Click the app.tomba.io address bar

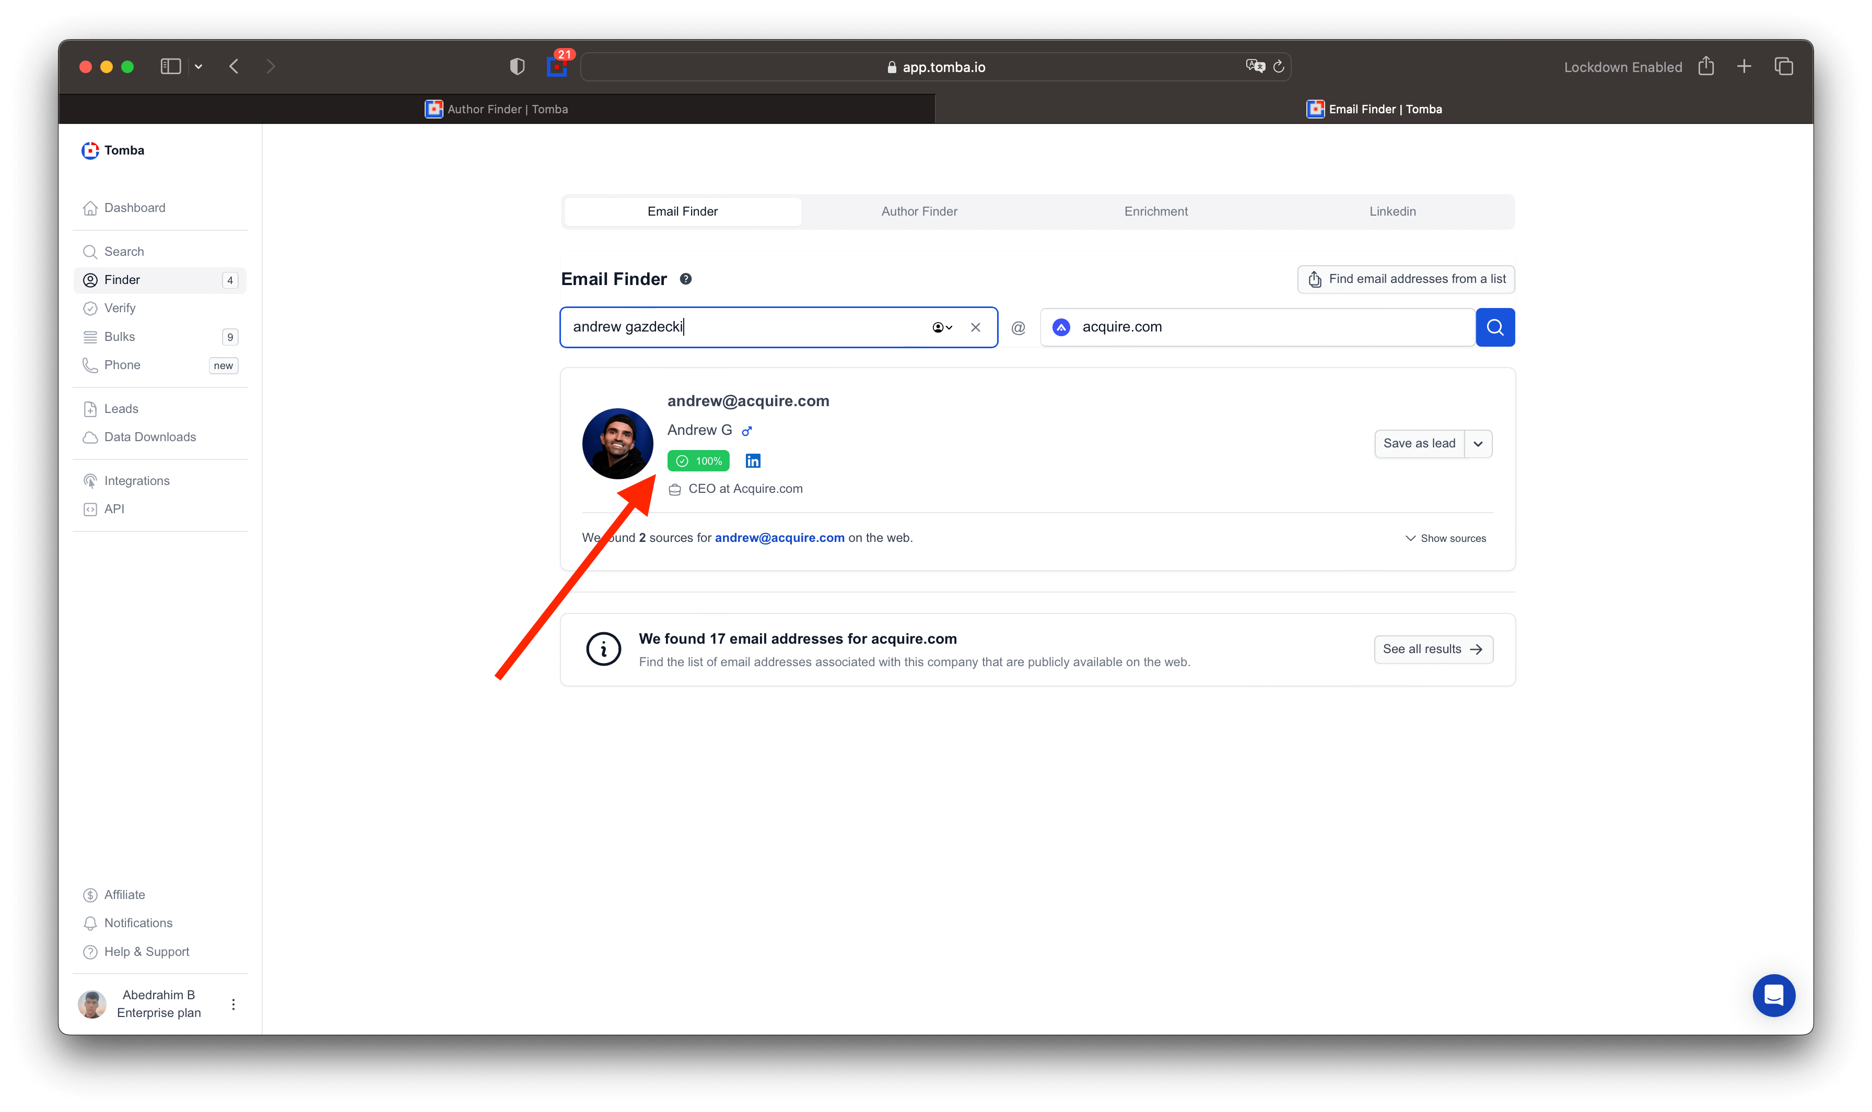click(935, 67)
